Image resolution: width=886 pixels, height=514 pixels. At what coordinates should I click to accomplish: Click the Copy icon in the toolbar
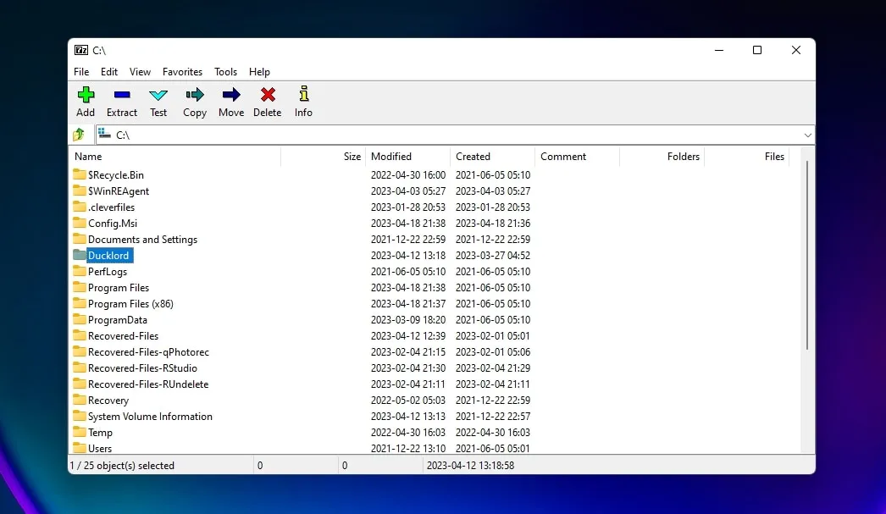pyautogui.click(x=194, y=102)
